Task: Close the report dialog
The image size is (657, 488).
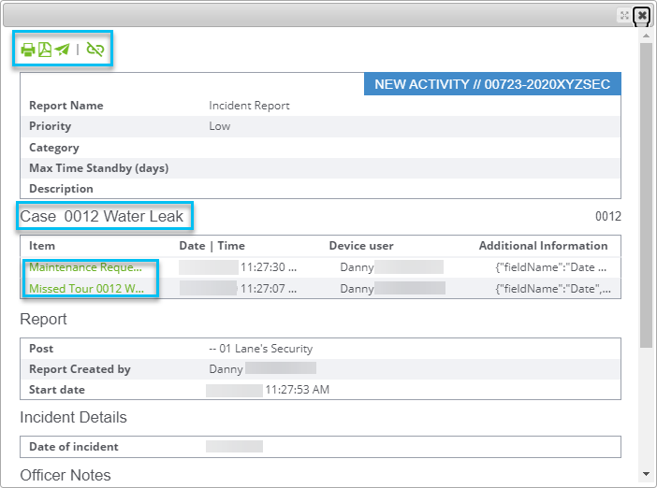Action: (x=641, y=16)
